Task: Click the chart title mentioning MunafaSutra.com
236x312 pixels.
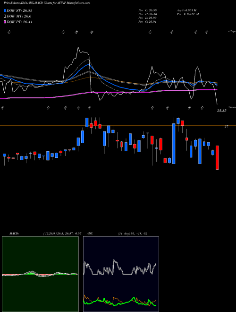Action: (x=47, y=3)
